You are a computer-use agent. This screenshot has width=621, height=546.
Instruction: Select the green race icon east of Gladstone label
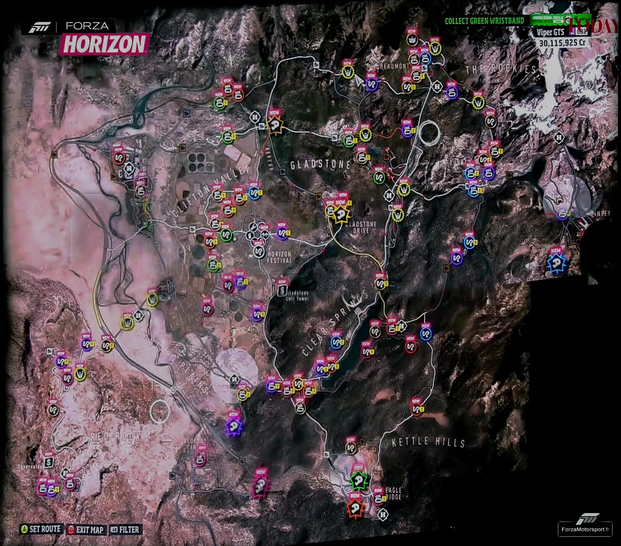coord(379,177)
